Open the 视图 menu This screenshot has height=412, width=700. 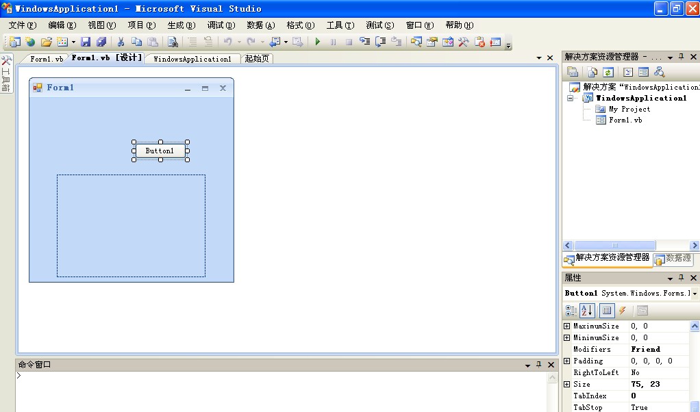point(102,25)
